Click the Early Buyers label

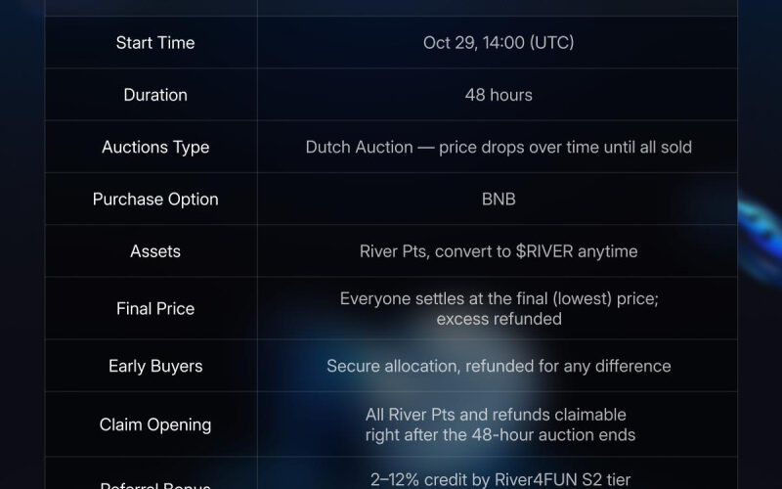pyautogui.click(x=154, y=366)
